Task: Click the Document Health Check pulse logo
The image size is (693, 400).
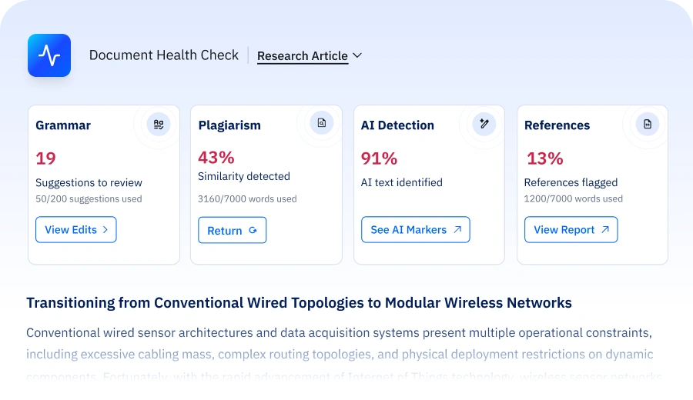Action: [x=49, y=55]
